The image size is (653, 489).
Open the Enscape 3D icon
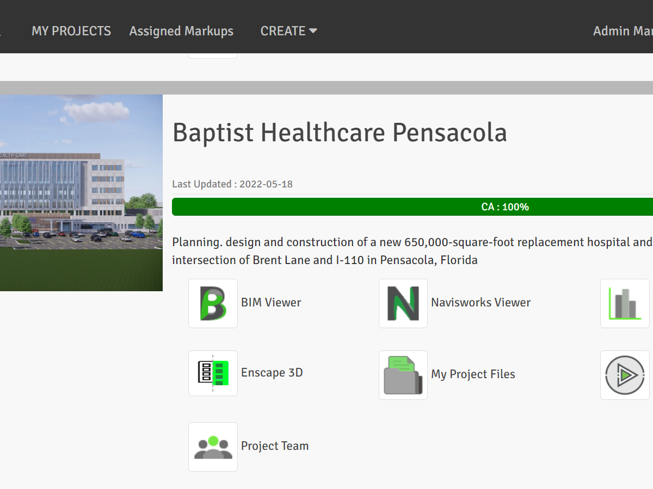[x=213, y=373]
